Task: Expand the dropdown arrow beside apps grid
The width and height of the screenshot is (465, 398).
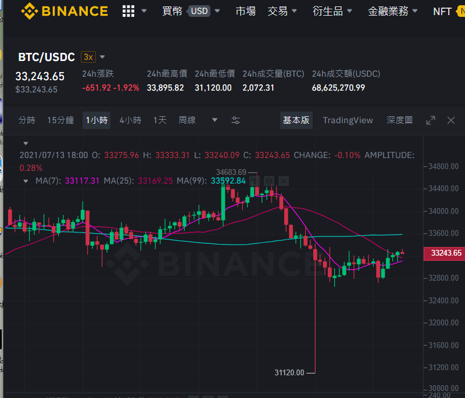Action: tap(144, 11)
